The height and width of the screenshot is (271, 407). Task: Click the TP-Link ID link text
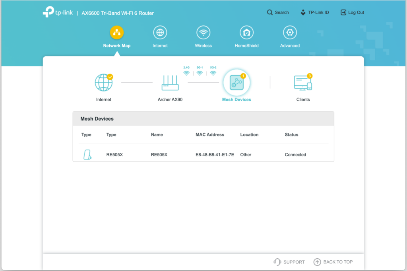(x=318, y=12)
